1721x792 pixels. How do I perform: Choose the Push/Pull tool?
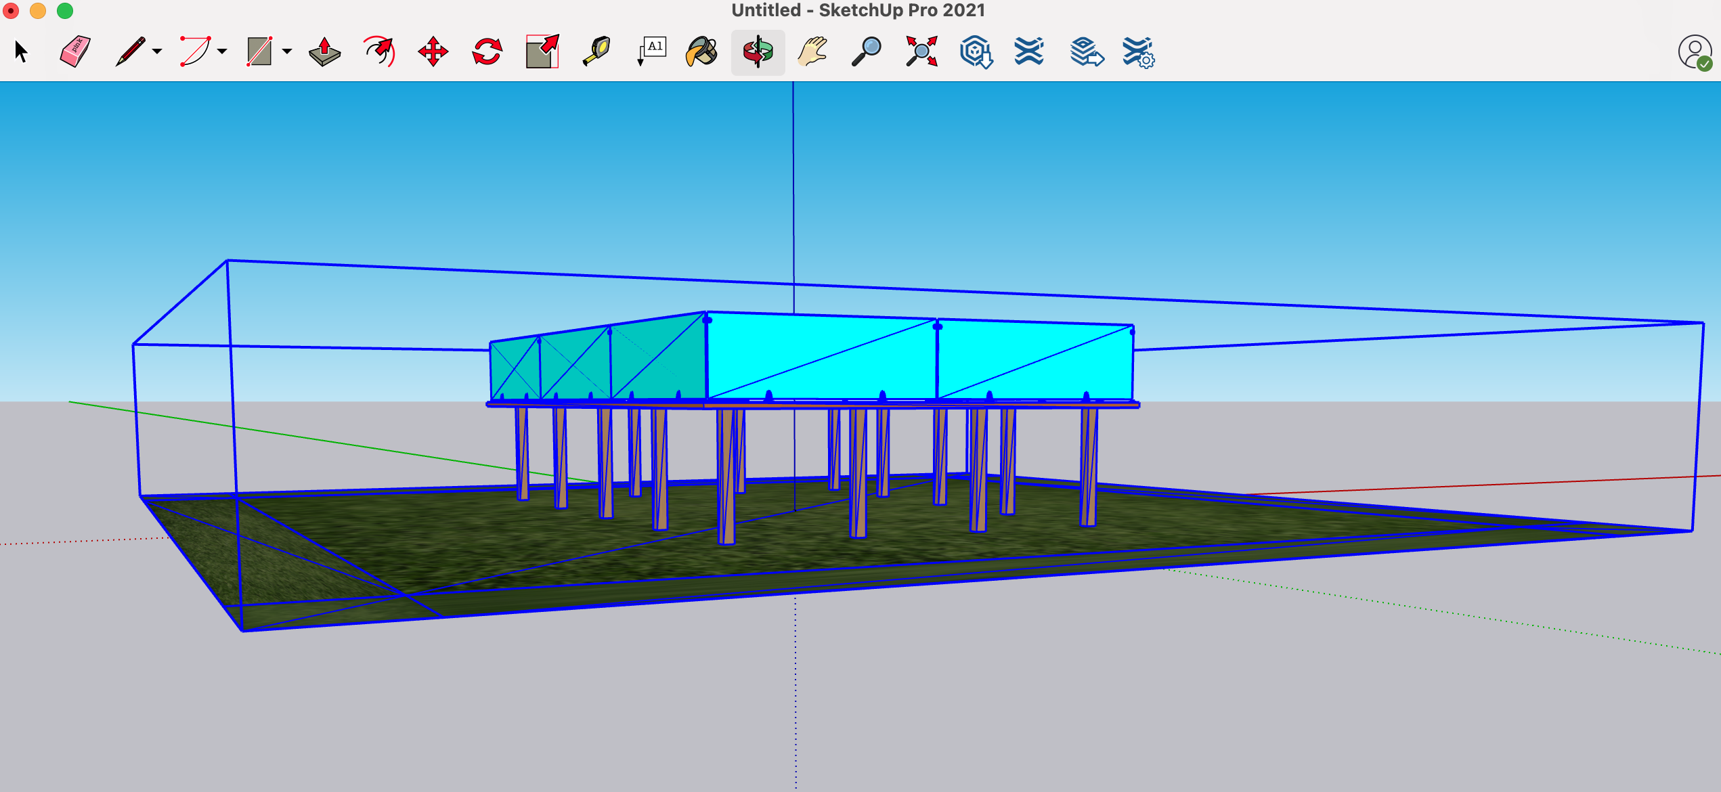pos(325,51)
